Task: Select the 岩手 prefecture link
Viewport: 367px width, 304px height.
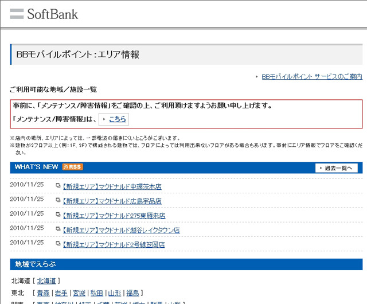Action: [61, 293]
